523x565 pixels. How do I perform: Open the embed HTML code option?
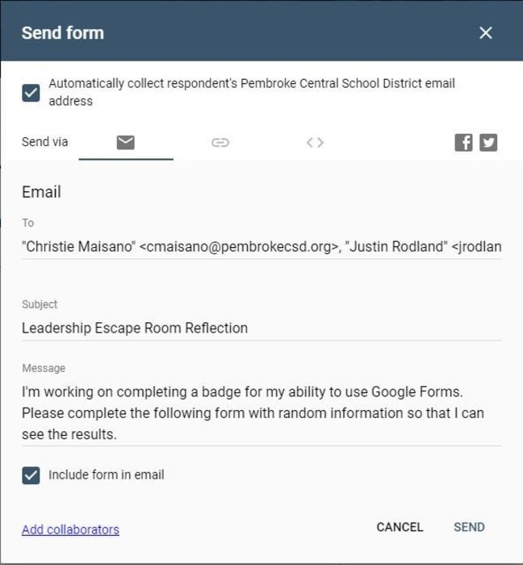pyautogui.click(x=315, y=143)
